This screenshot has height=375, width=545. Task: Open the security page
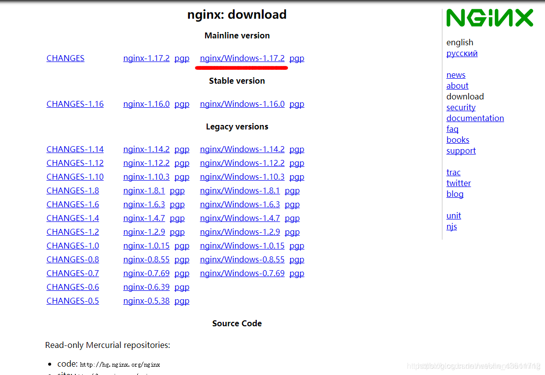pyautogui.click(x=461, y=107)
